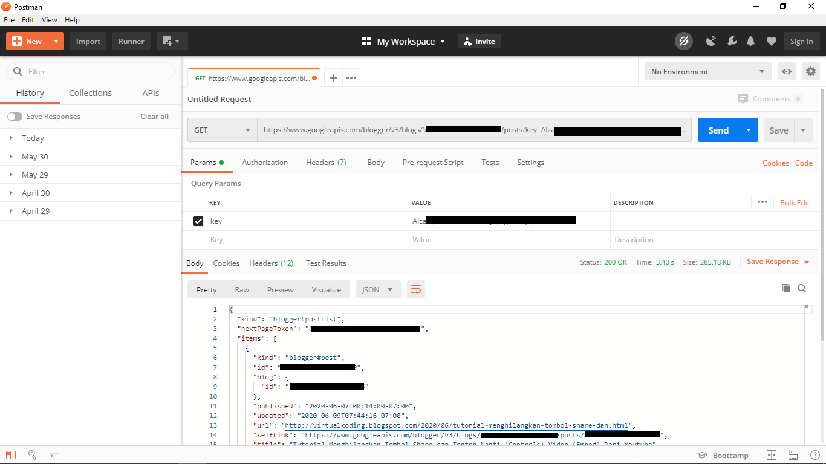Click the Sign In button
The width and height of the screenshot is (826, 464).
[x=801, y=41]
